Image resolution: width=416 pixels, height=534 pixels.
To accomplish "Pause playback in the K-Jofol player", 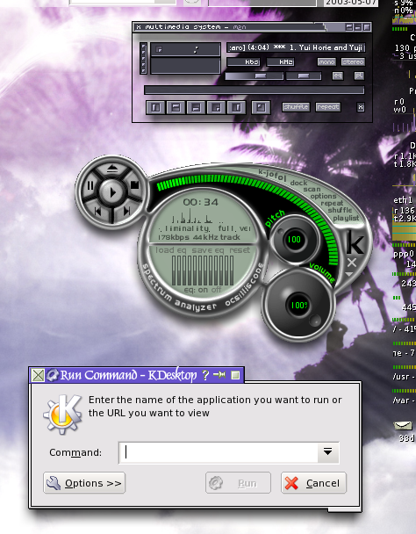I will tap(90, 185).
